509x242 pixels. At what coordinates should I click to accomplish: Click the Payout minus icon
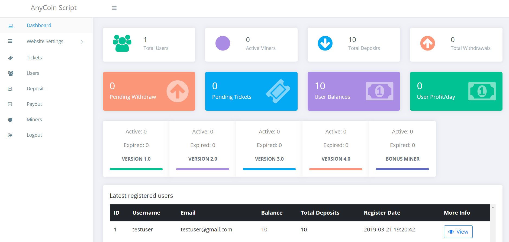10,104
